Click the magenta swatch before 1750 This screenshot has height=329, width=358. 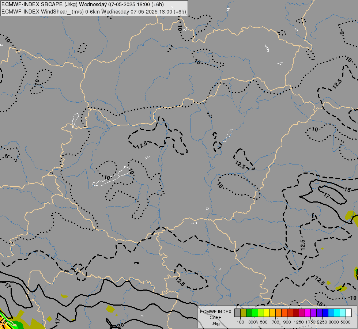308,313
